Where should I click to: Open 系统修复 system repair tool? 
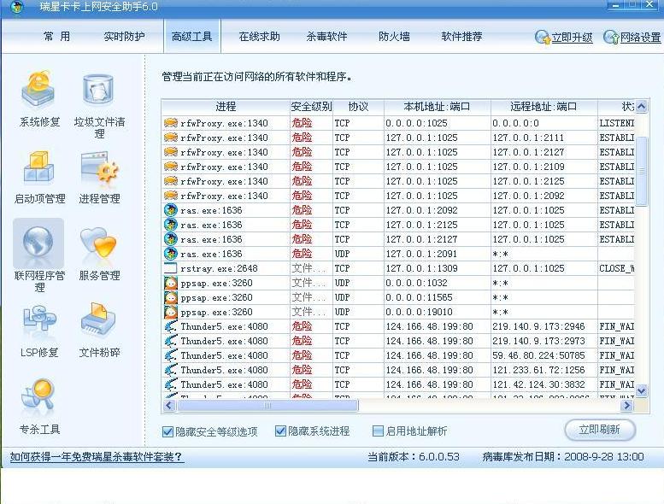tap(38, 98)
